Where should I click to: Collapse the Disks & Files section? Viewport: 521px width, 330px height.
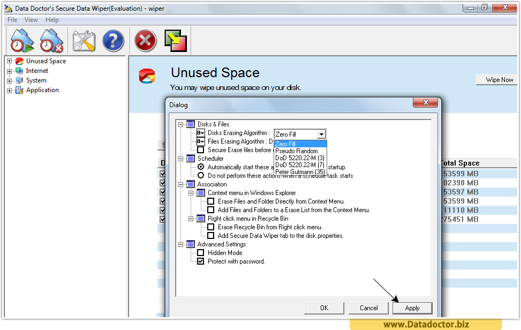click(181, 125)
